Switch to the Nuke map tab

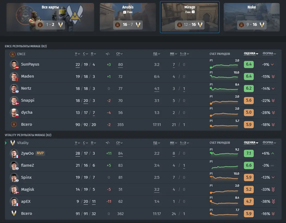tap(252, 17)
